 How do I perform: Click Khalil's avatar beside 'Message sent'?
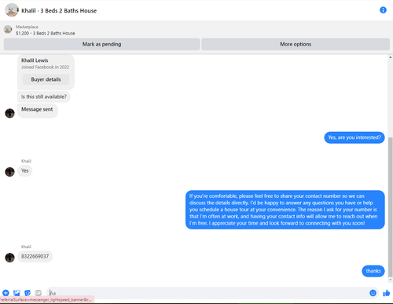coord(10,113)
